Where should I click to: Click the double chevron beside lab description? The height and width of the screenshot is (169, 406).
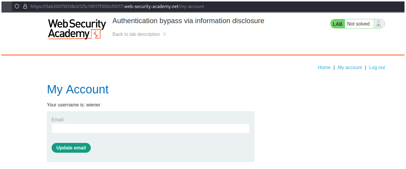[164, 34]
